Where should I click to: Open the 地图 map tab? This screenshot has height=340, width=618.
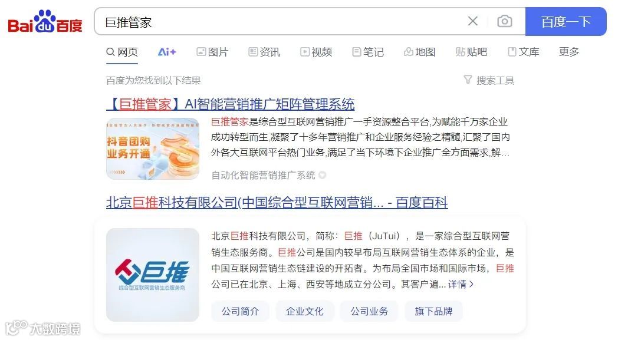pos(419,52)
